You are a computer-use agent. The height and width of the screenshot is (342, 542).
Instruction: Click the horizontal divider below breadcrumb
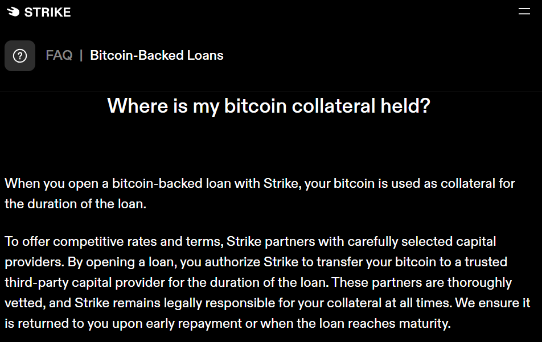pos(271,92)
